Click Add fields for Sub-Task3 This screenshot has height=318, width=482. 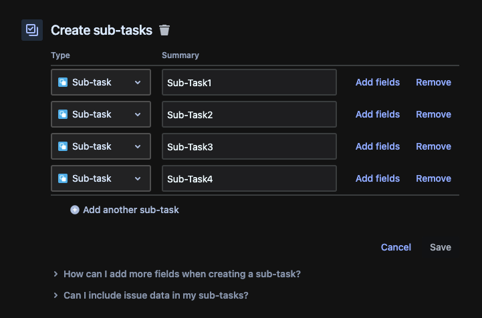click(377, 146)
